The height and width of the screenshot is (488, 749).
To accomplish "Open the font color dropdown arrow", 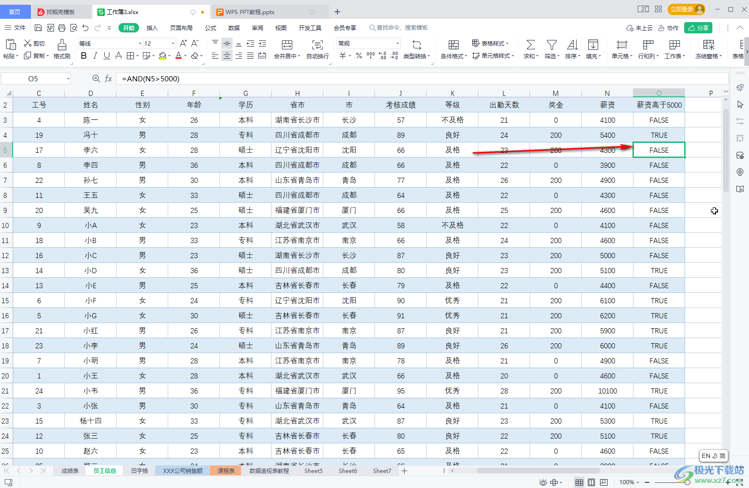I will pos(186,56).
